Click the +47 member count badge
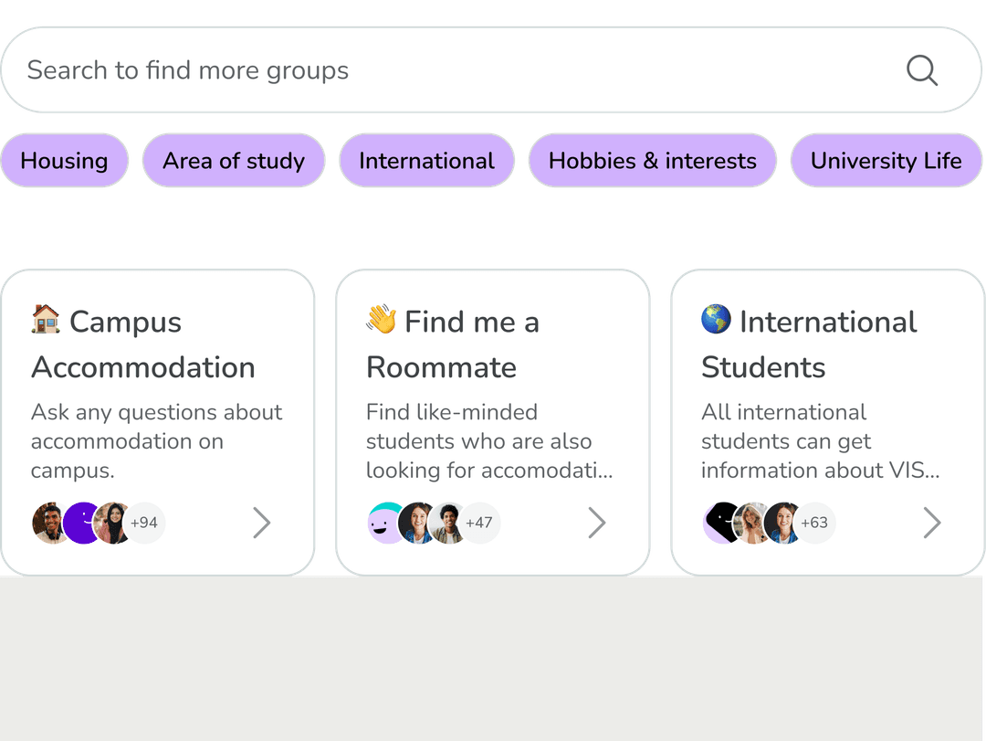986x741 pixels. (x=479, y=523)
